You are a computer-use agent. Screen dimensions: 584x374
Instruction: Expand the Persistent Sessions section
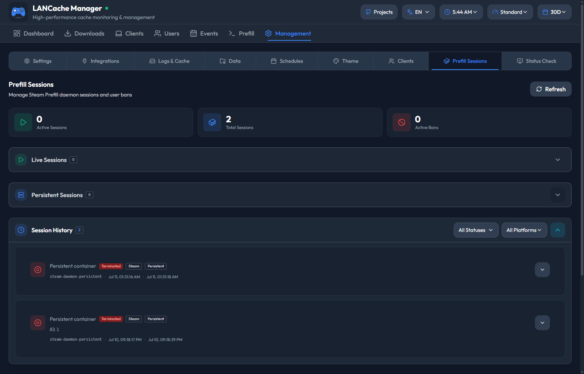[x=558, y=195]
